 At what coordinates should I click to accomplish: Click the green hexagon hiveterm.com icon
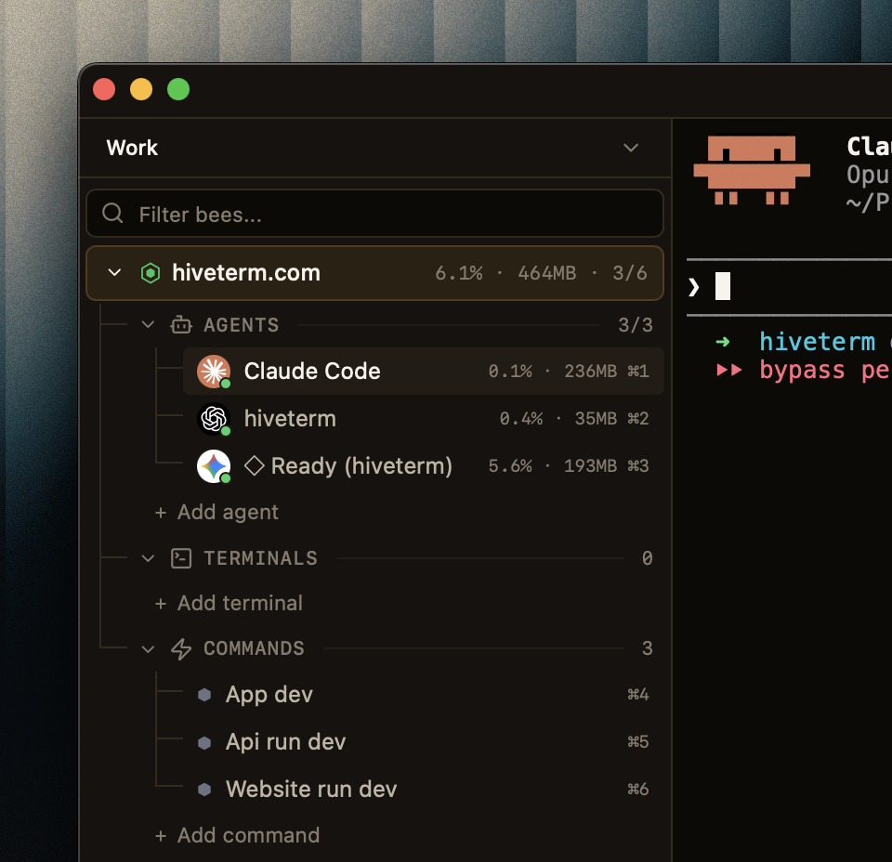(151, 273)
